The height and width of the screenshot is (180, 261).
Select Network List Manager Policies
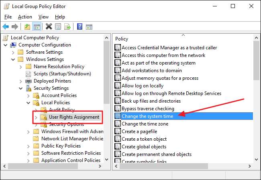click(x=72, y=139)
